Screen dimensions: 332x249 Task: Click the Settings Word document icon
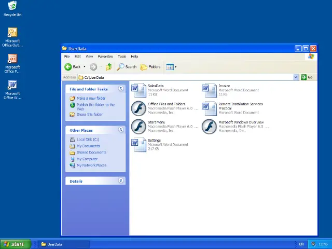click(x=139, y=144)
